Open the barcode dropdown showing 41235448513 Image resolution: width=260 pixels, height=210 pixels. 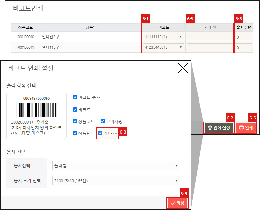coord(163,47)
